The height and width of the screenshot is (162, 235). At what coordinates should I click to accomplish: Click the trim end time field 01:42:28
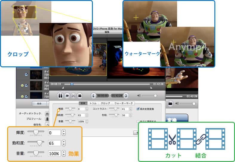point(117,96)
